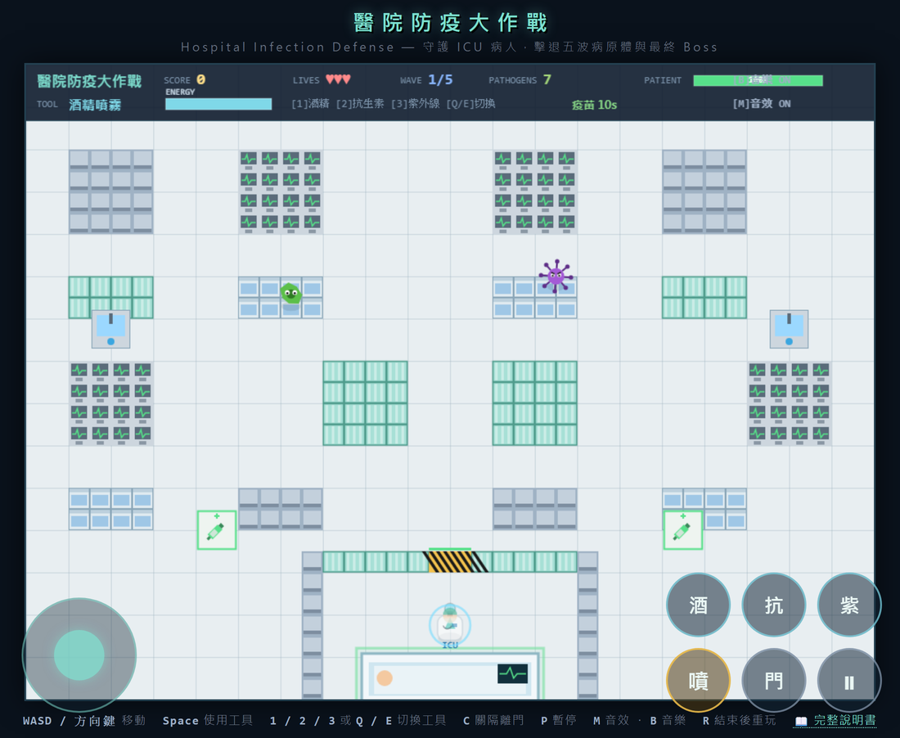Image resolution: width=900 pixels, height=738 pixels.
Task: Click the PATHOGENS 7 counter
Action: [x=520, y=79]
